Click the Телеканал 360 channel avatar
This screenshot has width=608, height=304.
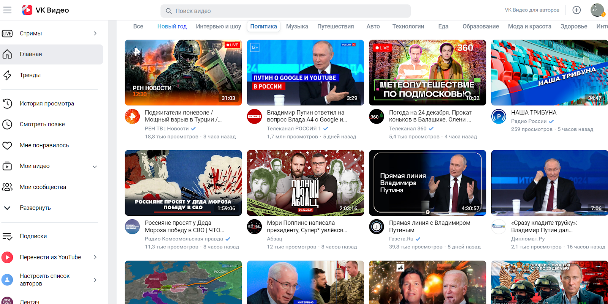click(377, 116)
